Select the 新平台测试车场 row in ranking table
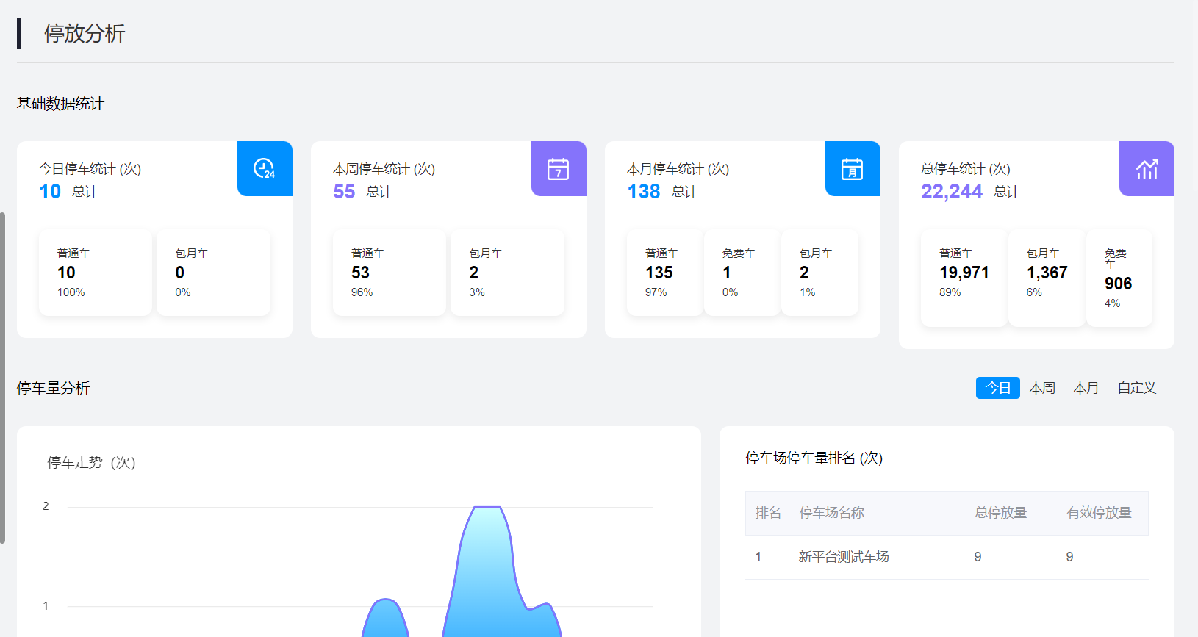The height and width of the screenshot is (637, 1198). click(844, 557)
